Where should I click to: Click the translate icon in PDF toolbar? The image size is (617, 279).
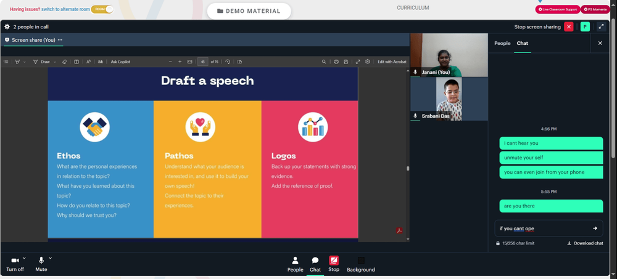[x=101, y=62]
